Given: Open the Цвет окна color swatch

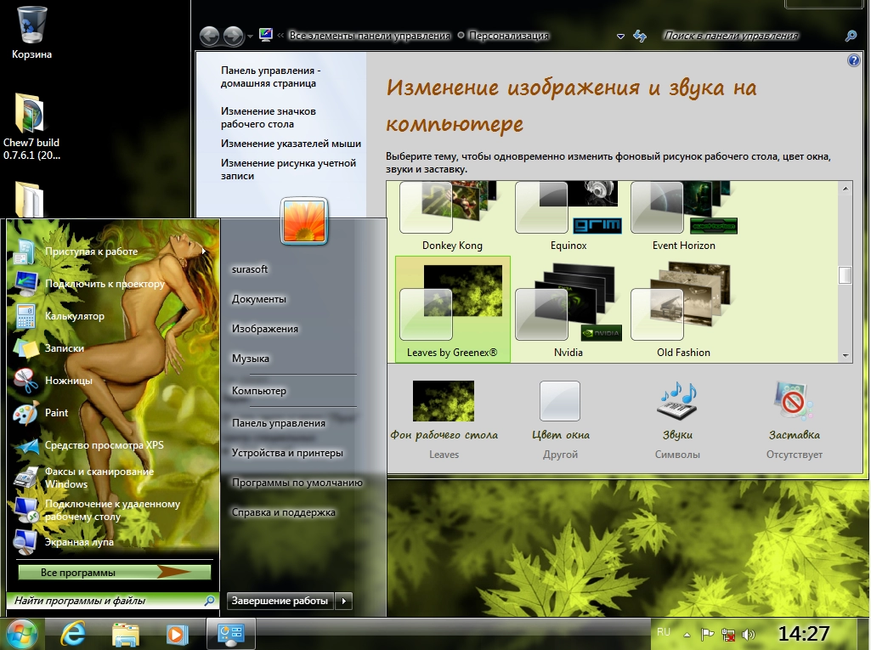Looking at the screenshot, I should 560,401.
